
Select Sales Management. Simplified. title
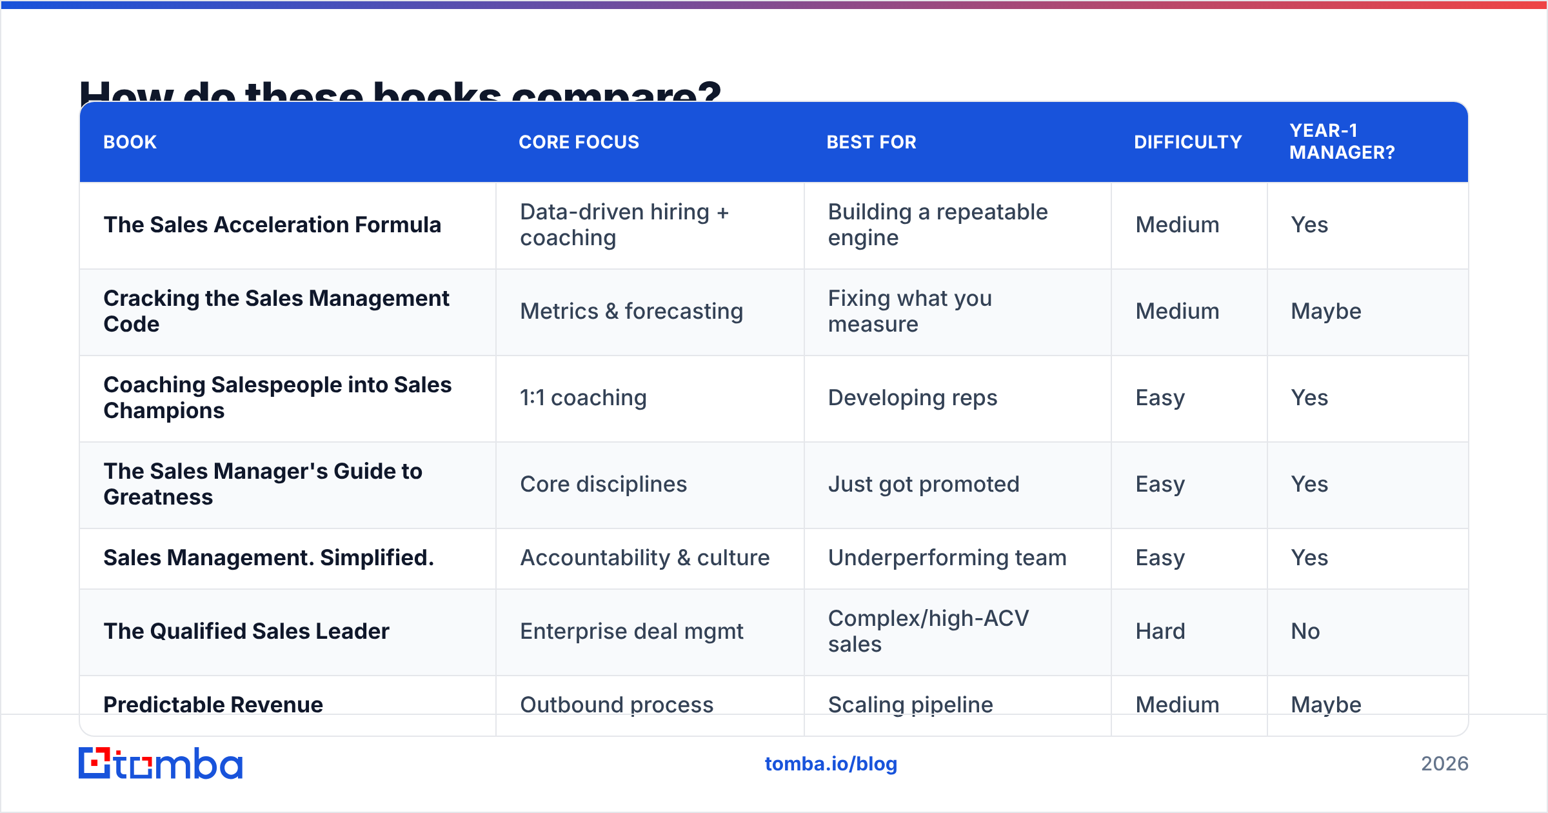(269, 557)
